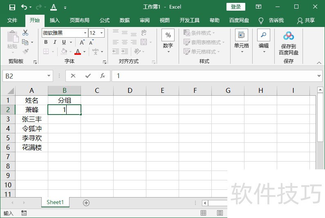Click the Cut scissors icon
This screenshot has width=325, height=218.
coord(25,33)
